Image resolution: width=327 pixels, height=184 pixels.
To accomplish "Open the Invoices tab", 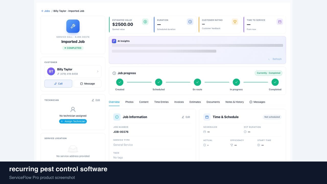I will 179,102.
